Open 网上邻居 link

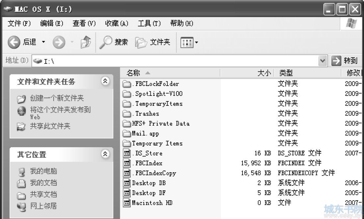pos(43,206)
